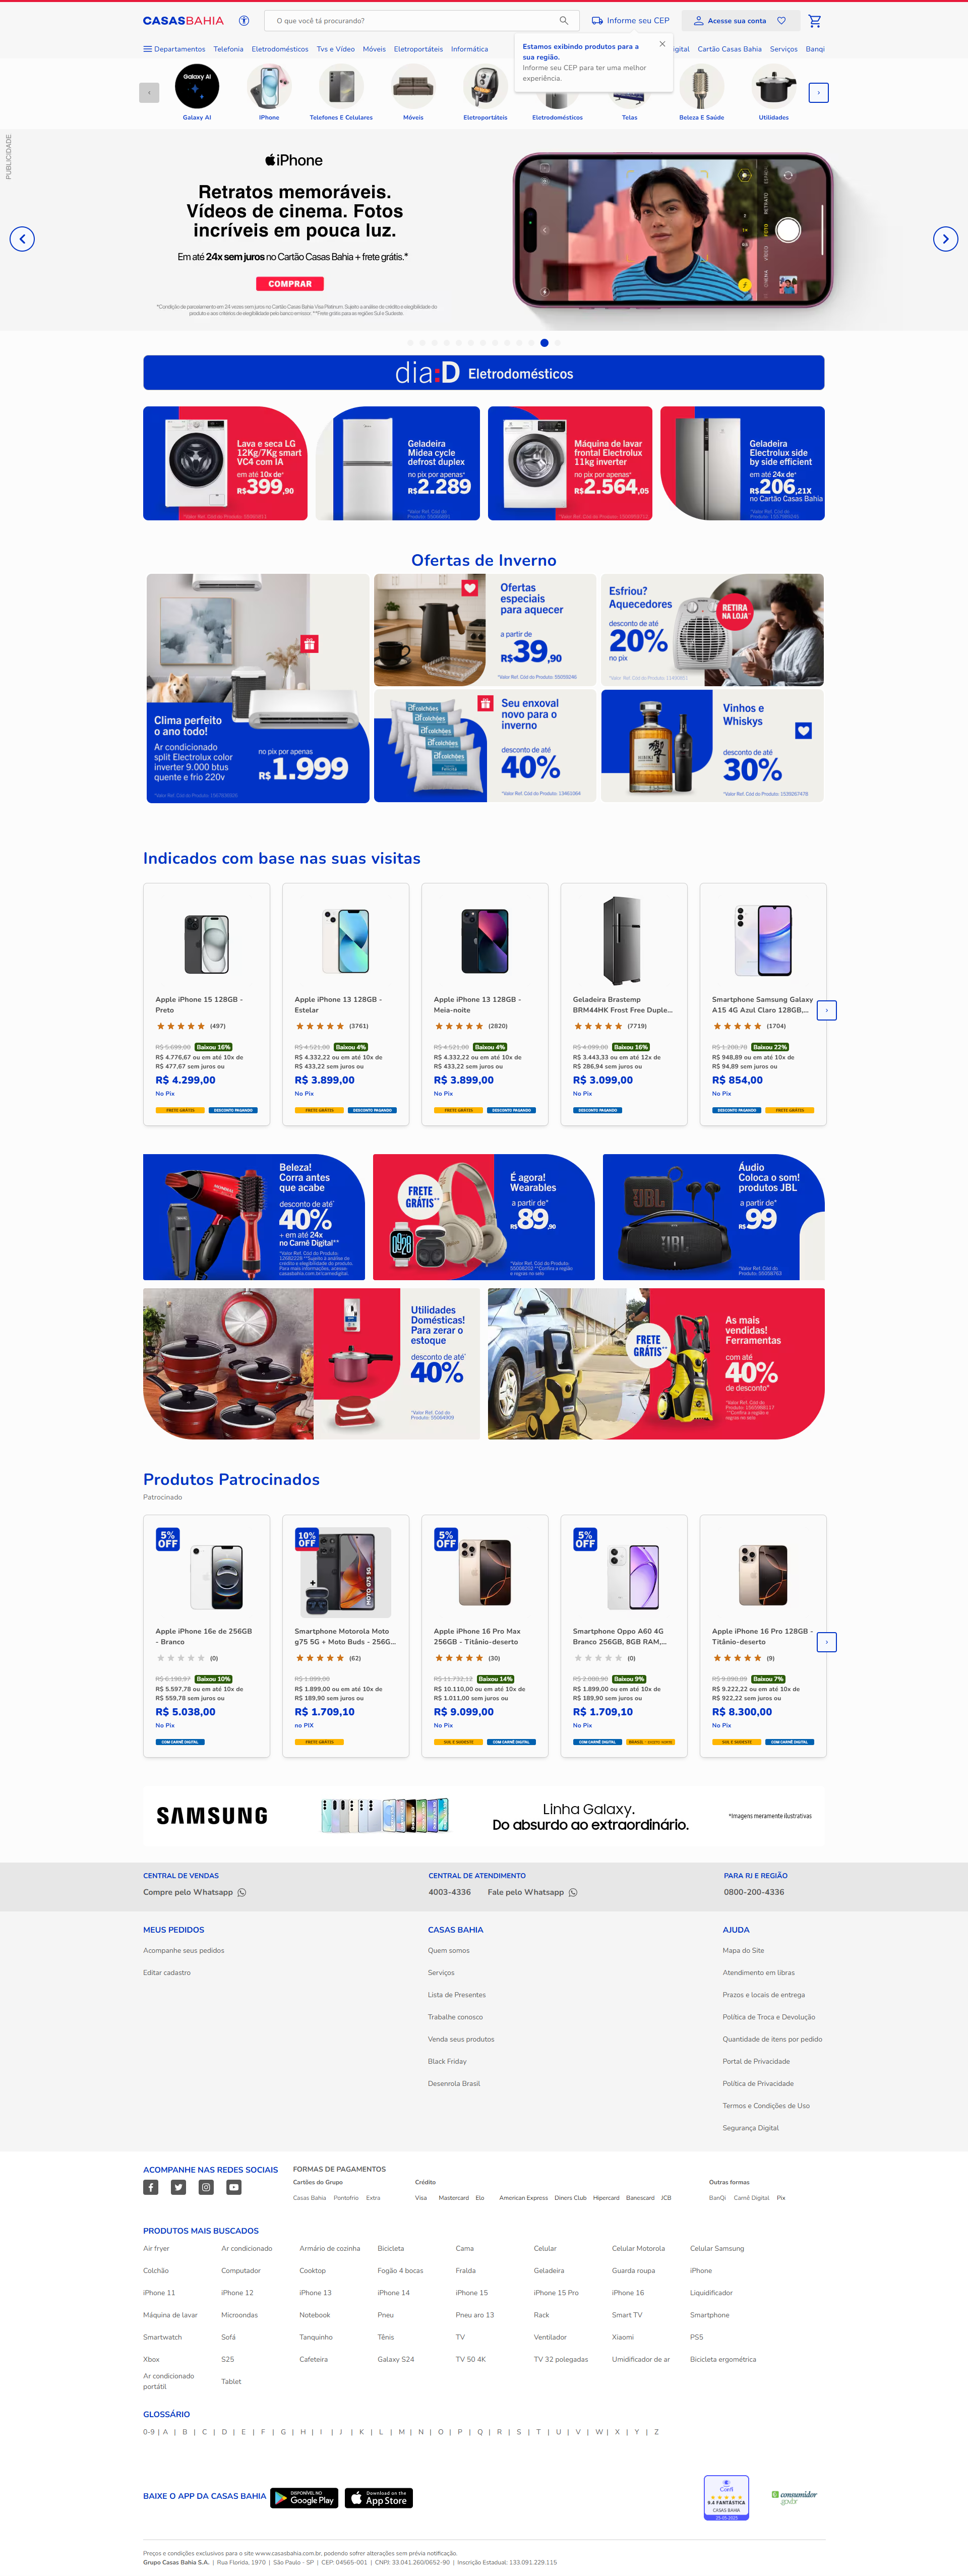
Task: Click the App Store download badge
Action: 379,2497
